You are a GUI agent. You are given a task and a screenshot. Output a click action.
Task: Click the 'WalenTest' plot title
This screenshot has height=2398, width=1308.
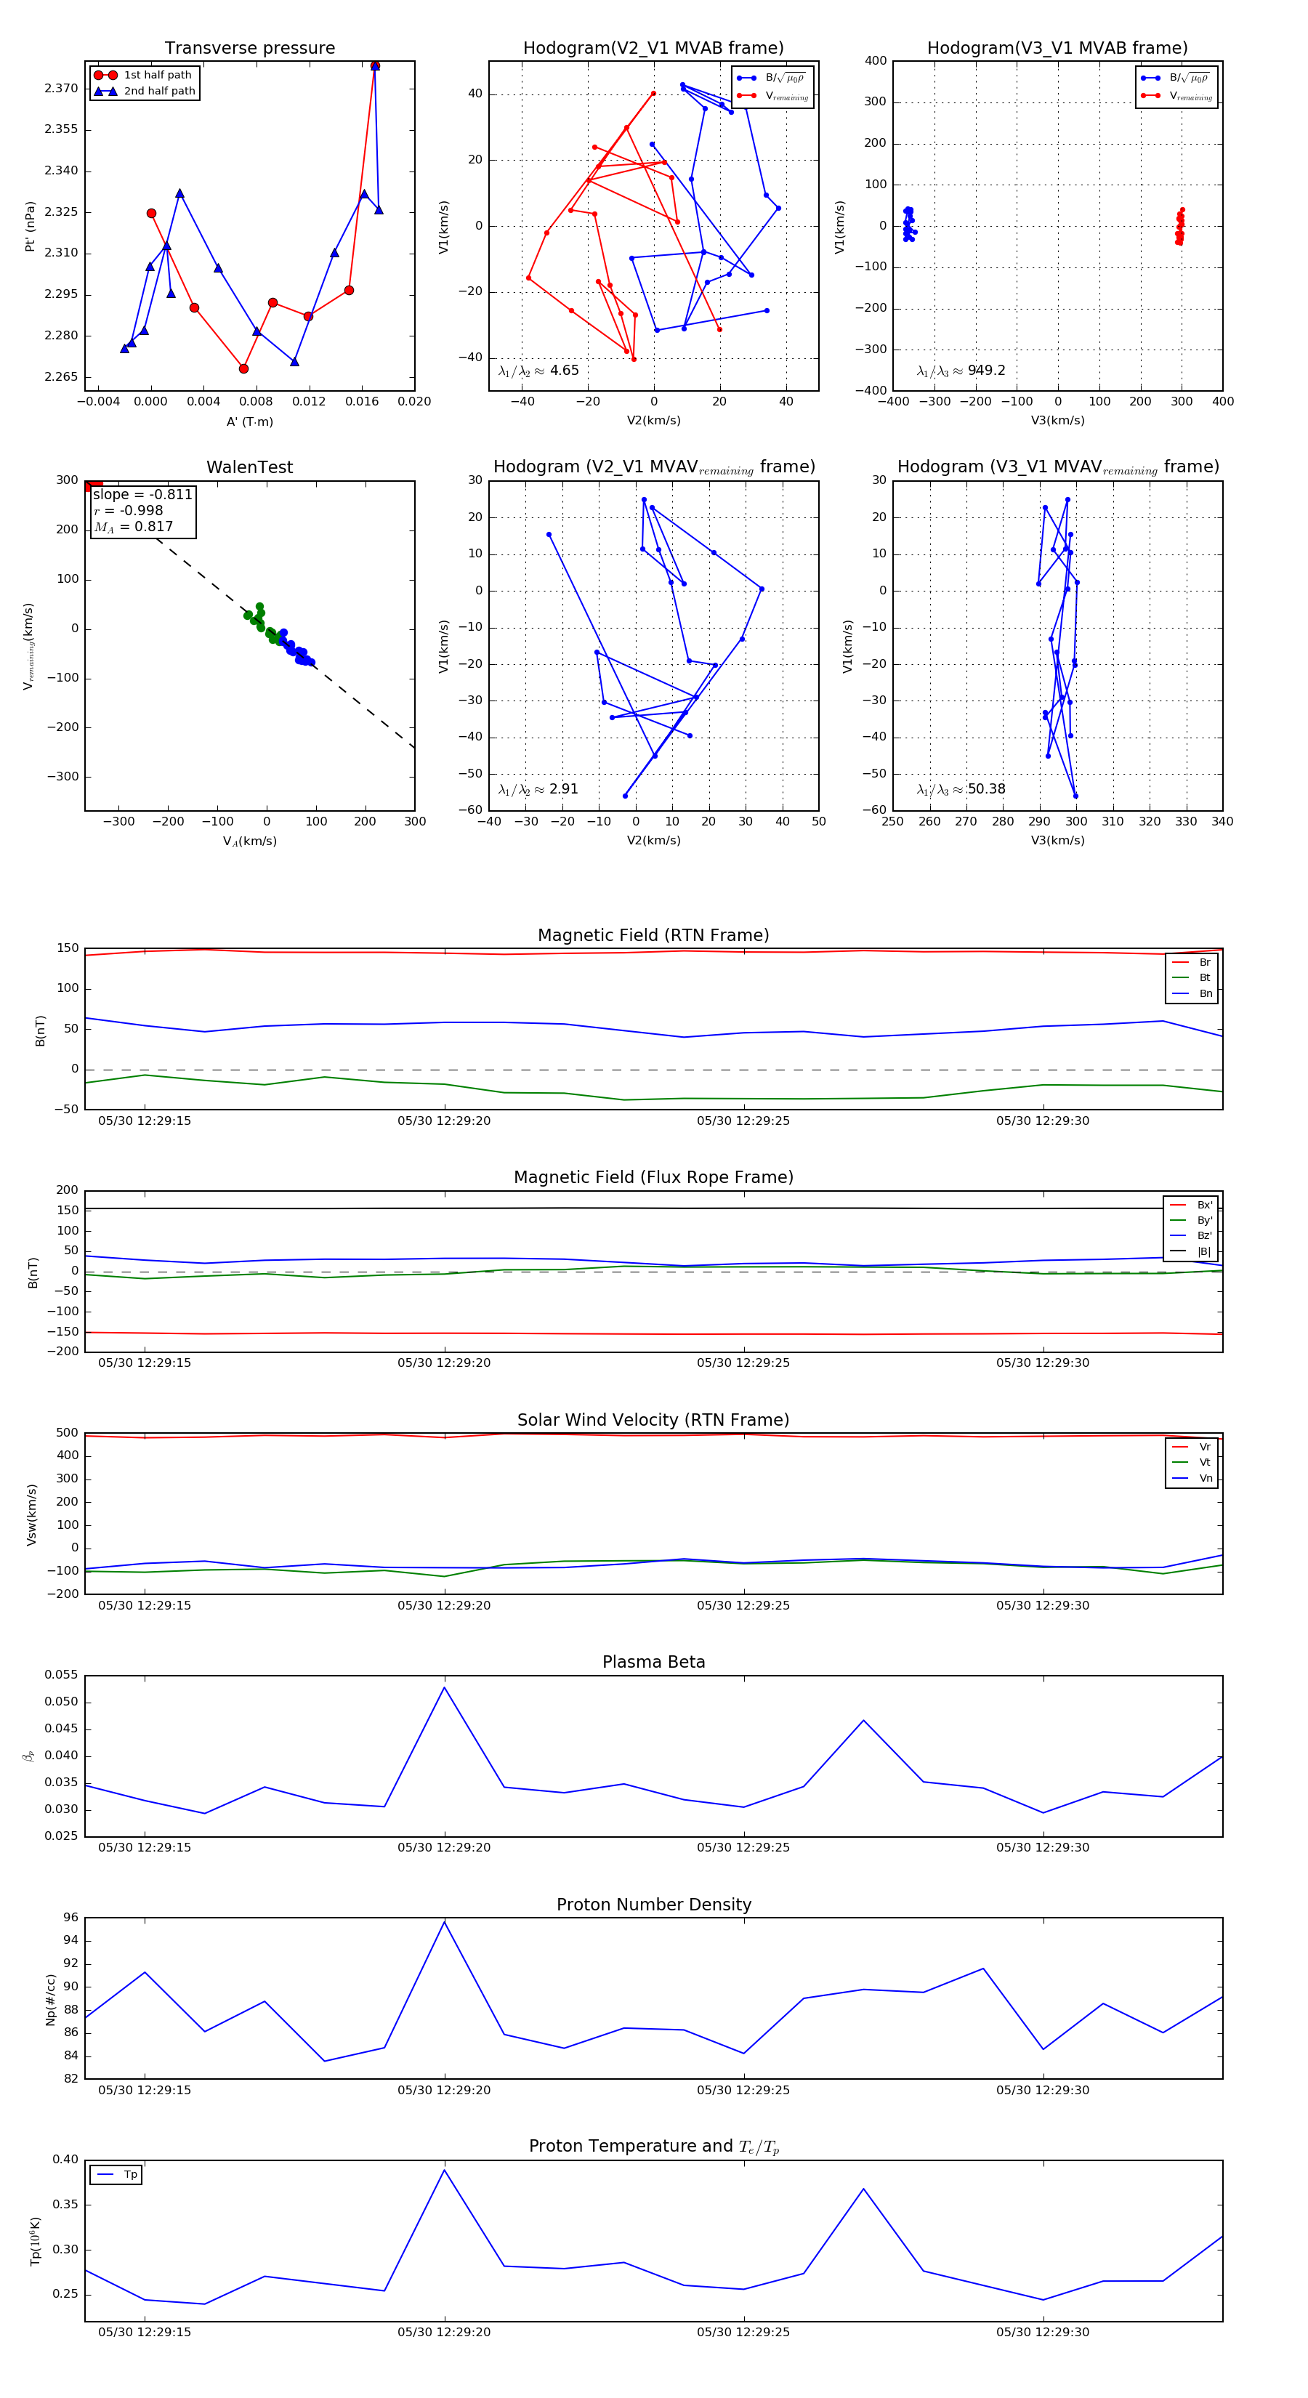(249, 467)
